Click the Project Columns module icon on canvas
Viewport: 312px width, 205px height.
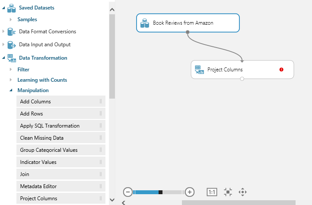pos(199,70)
